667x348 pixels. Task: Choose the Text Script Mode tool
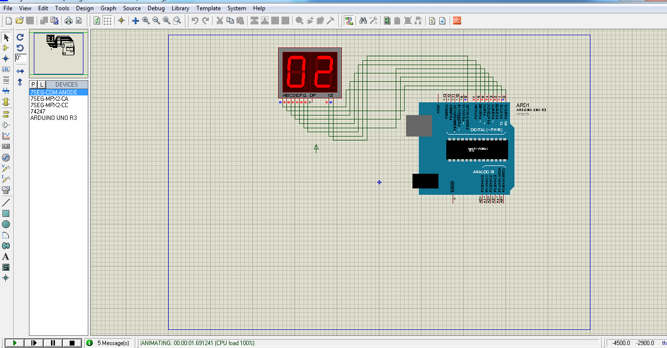point(6,80)
